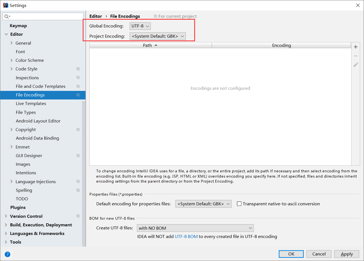The width and height of the screenshot is (364, 261).
Task: Click the add path plus icon
Action: click(x=356, y=47)
